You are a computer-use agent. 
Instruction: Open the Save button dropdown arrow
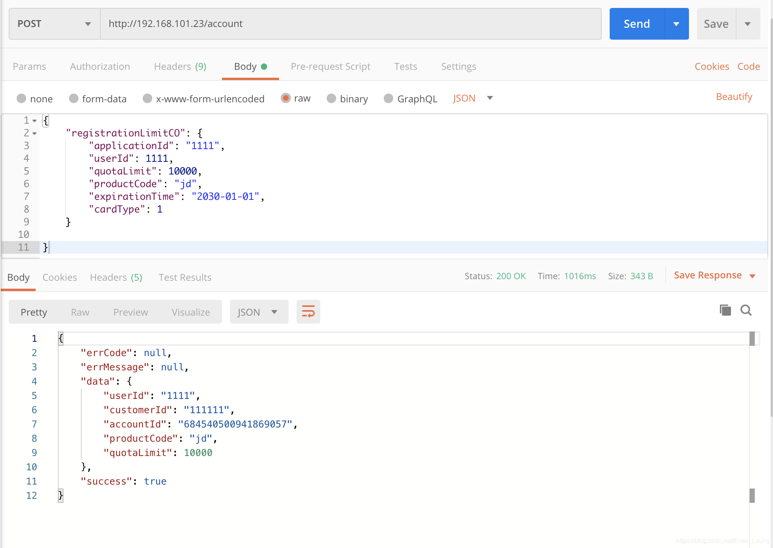(748, 24)
